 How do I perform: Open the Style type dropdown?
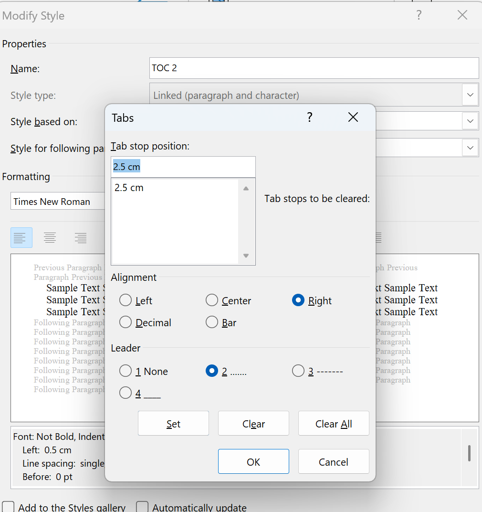tap(470, 95)
